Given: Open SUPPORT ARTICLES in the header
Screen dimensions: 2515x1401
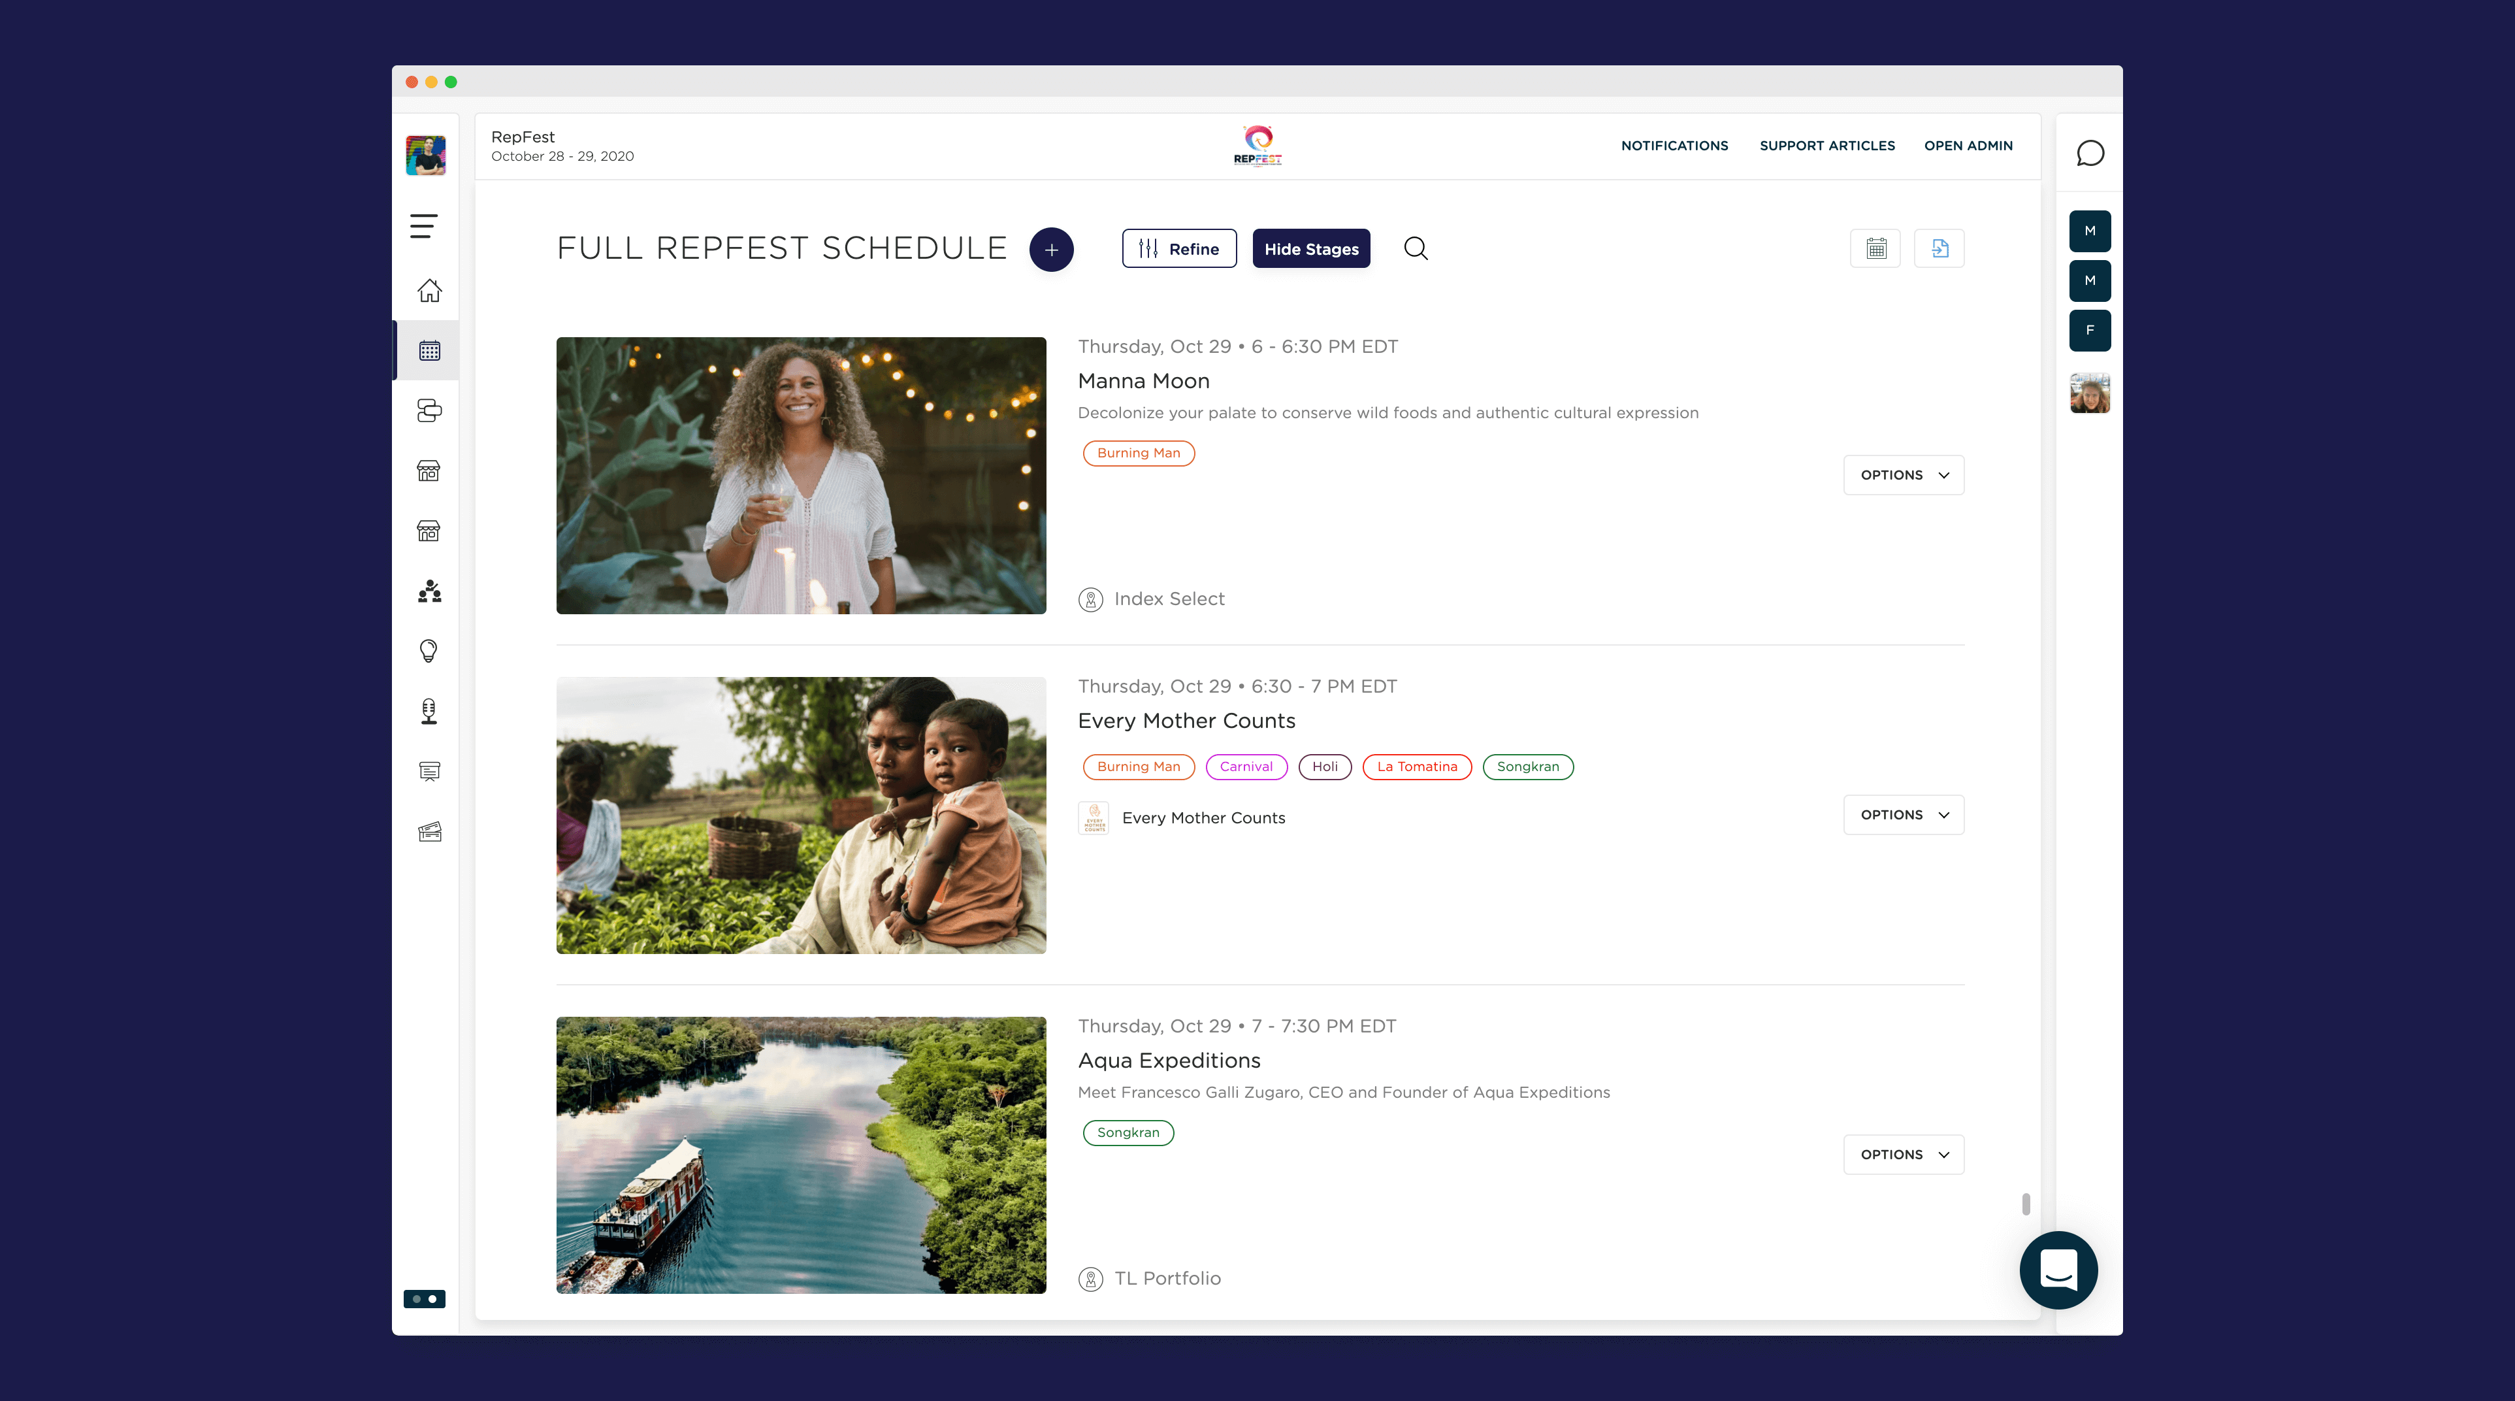Looking at the screenshot, I should (1826, 146).
